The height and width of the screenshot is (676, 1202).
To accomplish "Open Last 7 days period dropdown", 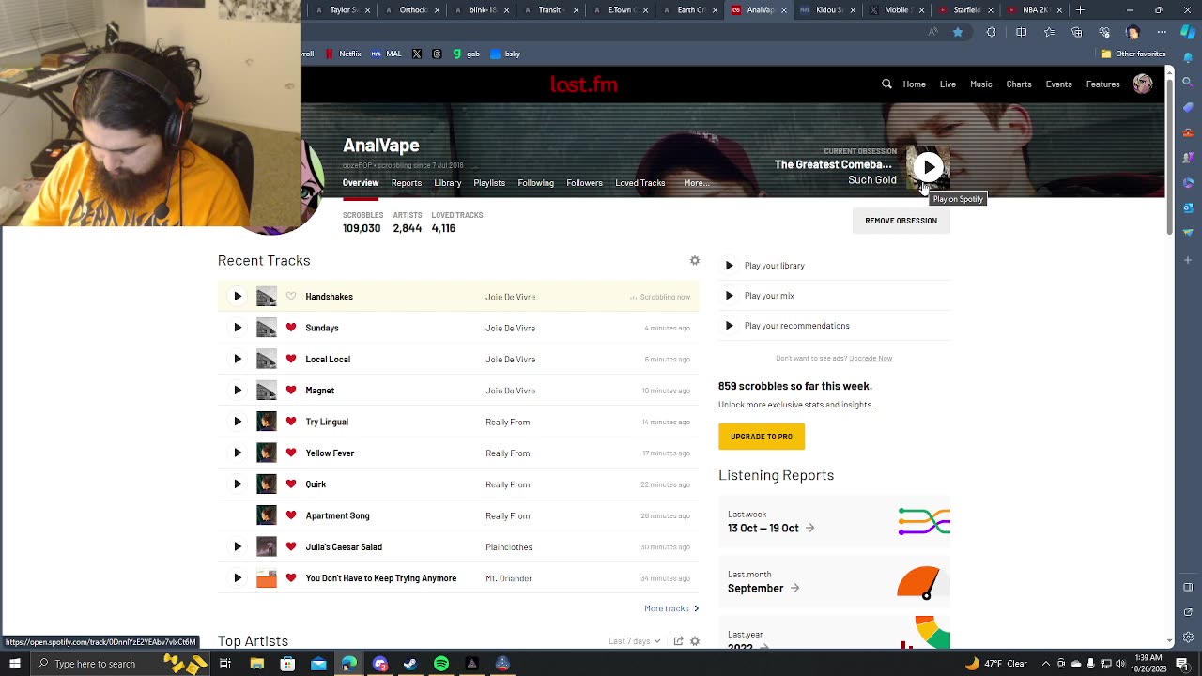I will (634, 641).
